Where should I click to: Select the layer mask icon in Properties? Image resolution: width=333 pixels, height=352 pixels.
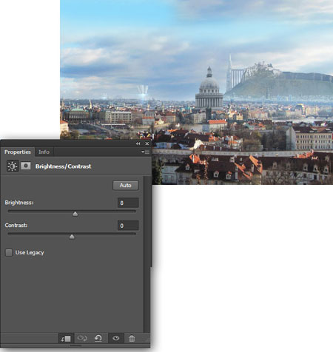point(26,166)
